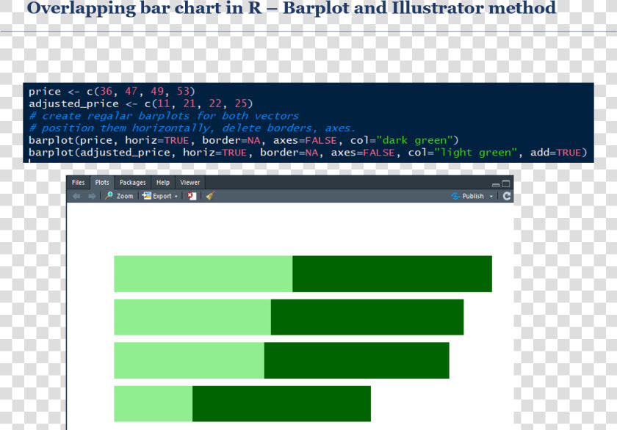Select the Plots tab

[102, 183]
